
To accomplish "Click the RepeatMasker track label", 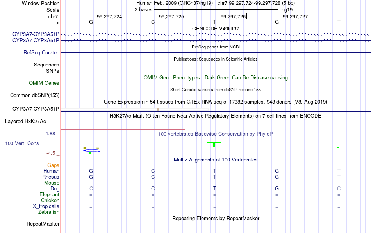I will point(43,224).
